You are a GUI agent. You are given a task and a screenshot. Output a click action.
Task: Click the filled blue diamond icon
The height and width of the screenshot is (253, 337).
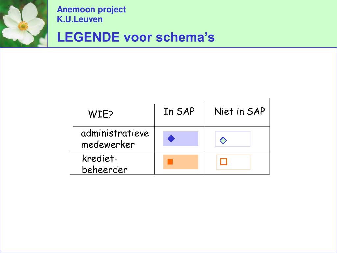(171, 139)
